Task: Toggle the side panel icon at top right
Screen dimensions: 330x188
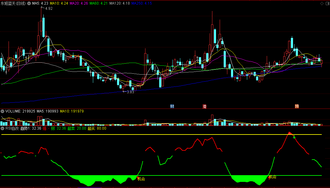Action: point(327,3)
